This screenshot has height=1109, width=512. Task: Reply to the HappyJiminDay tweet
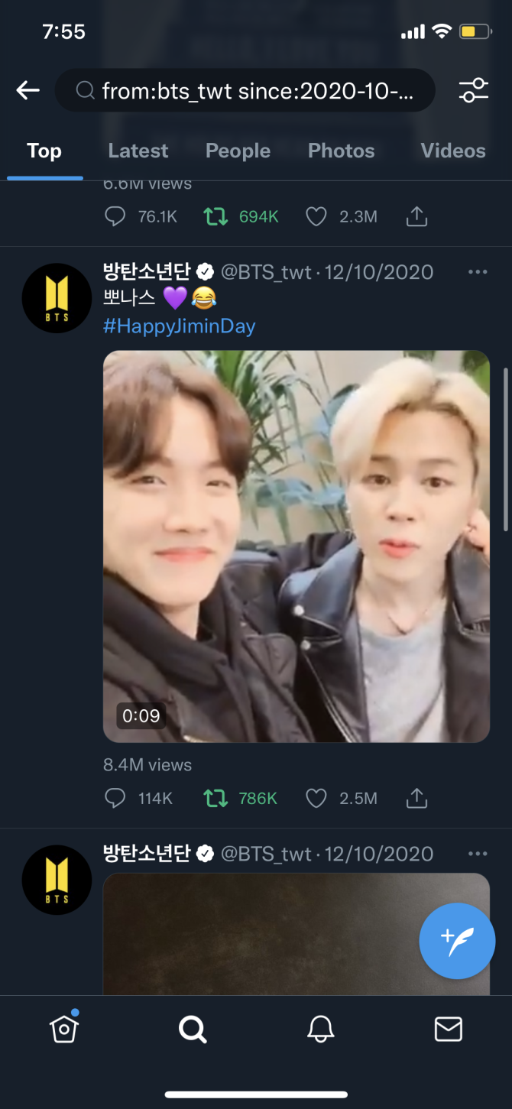[115, 799]
